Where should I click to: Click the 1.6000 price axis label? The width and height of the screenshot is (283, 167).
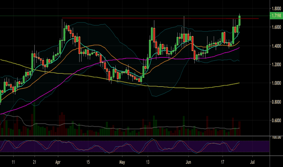tap(277, 27)
